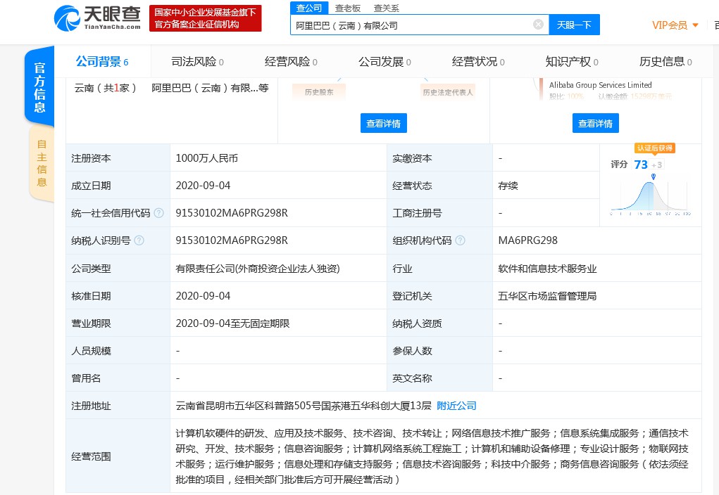
Task: Expand the VIP会员 dropdown arrow
Action: pos(695,25)
